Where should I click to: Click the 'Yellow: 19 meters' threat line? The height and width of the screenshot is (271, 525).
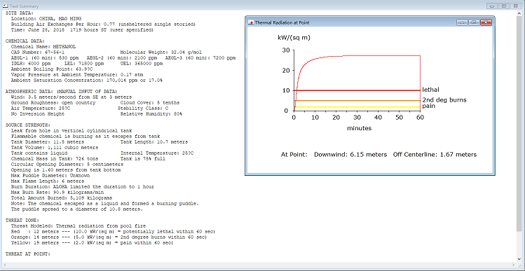coord(92,244)
